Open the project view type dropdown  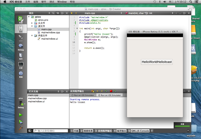tap(49, 13)
